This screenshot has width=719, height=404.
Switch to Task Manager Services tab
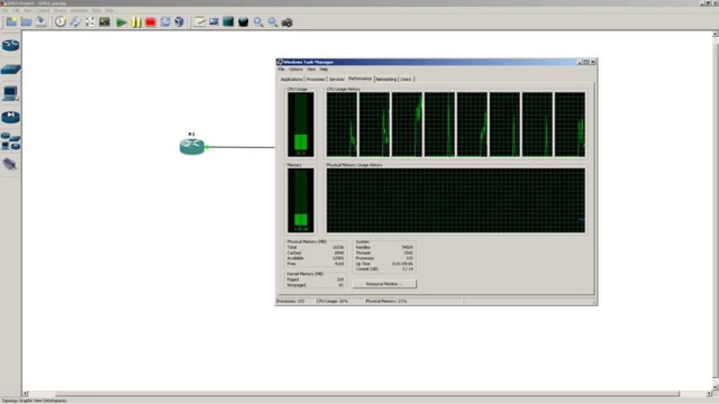tap(336, 79)
